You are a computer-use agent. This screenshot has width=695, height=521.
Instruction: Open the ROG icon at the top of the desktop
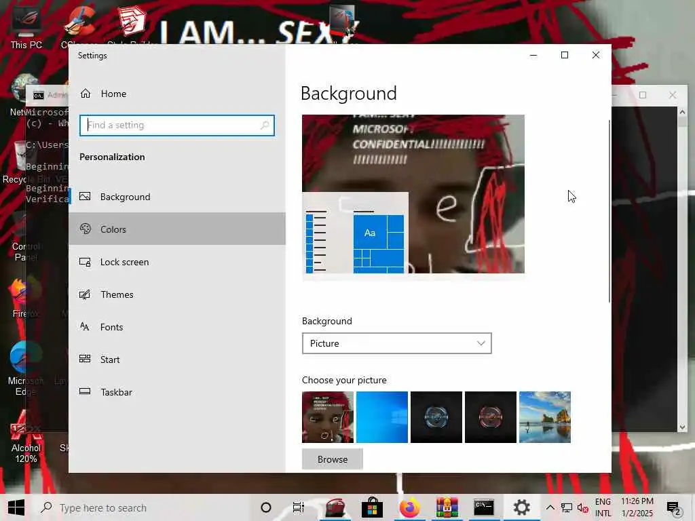(x=343, y=21)
